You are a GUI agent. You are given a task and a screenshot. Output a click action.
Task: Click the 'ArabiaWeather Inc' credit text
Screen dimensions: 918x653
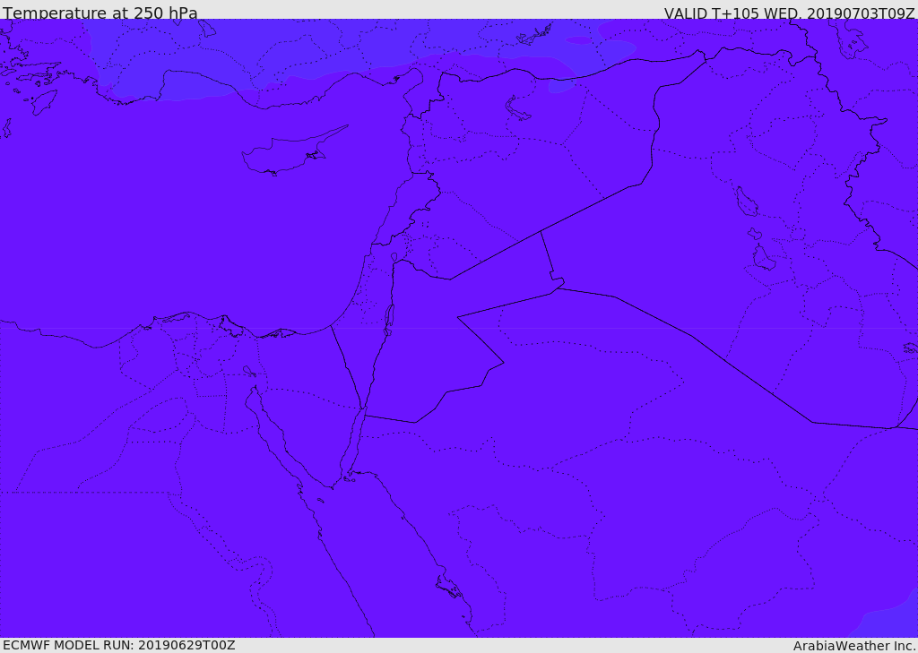(854, 646)
